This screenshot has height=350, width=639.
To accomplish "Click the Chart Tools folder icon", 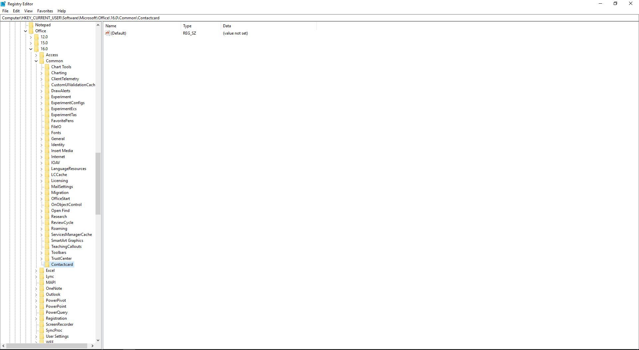I will 47,67.
